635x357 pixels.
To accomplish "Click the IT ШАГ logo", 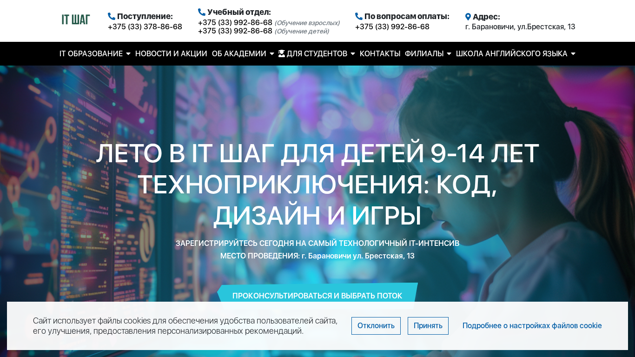I will pos(76,20).
